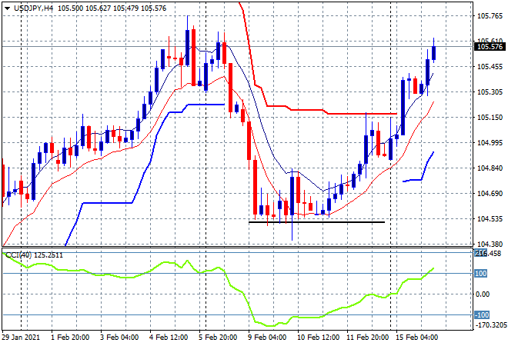Image resolution: width=508 pixels, height=346 pixels.
Task: Select the black horizontal support line near 104.535
Action: pyautogui.click(x=317, y=222)
